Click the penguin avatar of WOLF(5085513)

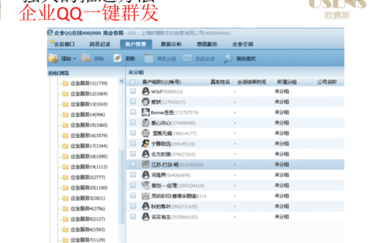tap(146, 91)
